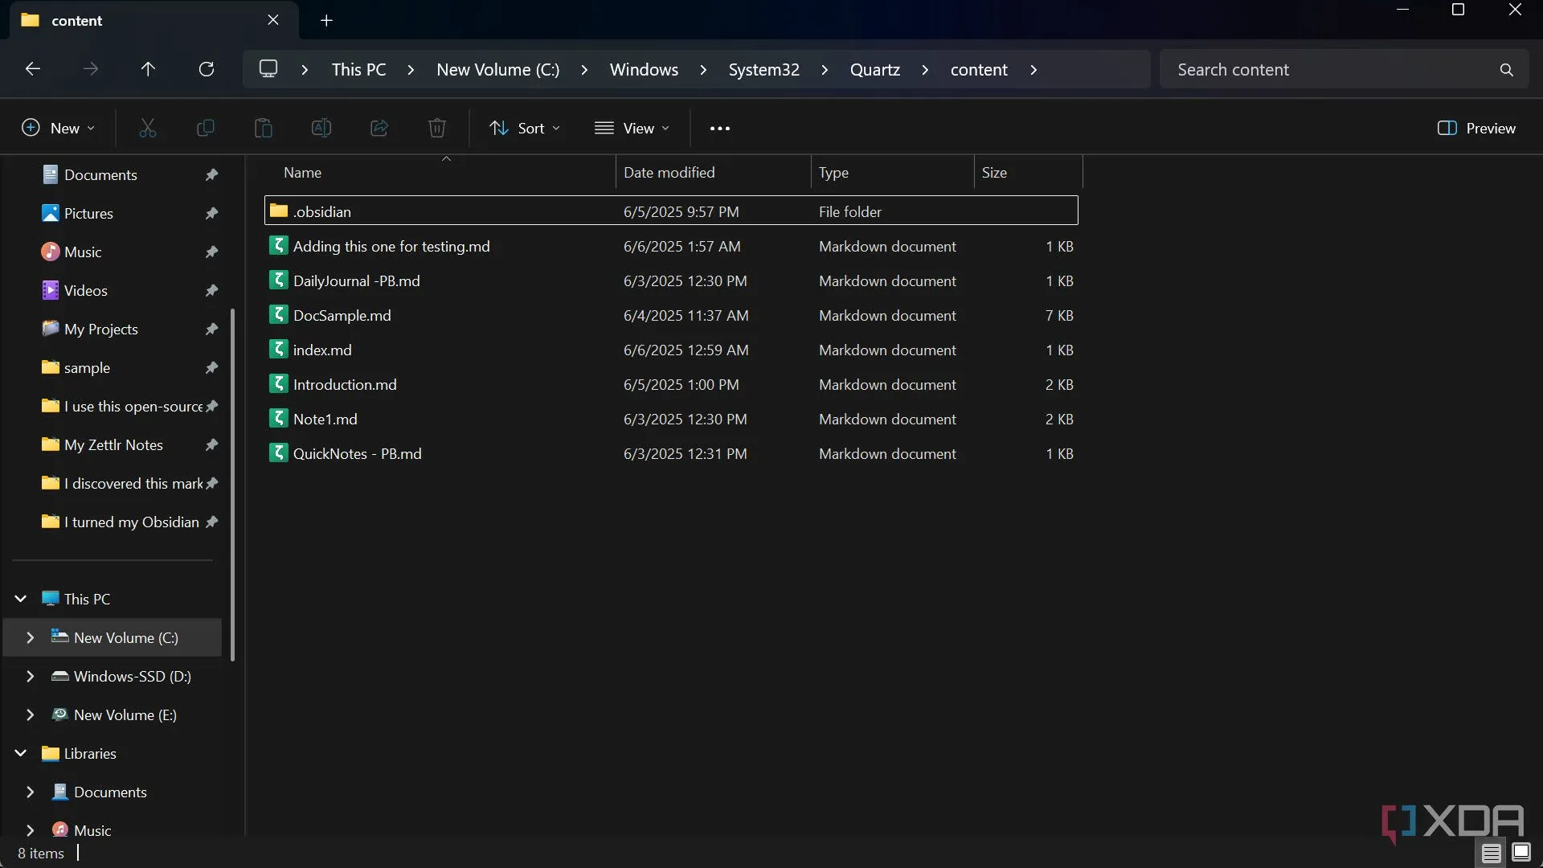Sort by Size column header
The width and height of the screenshot is (1543, 868).
pos(1029,172)
